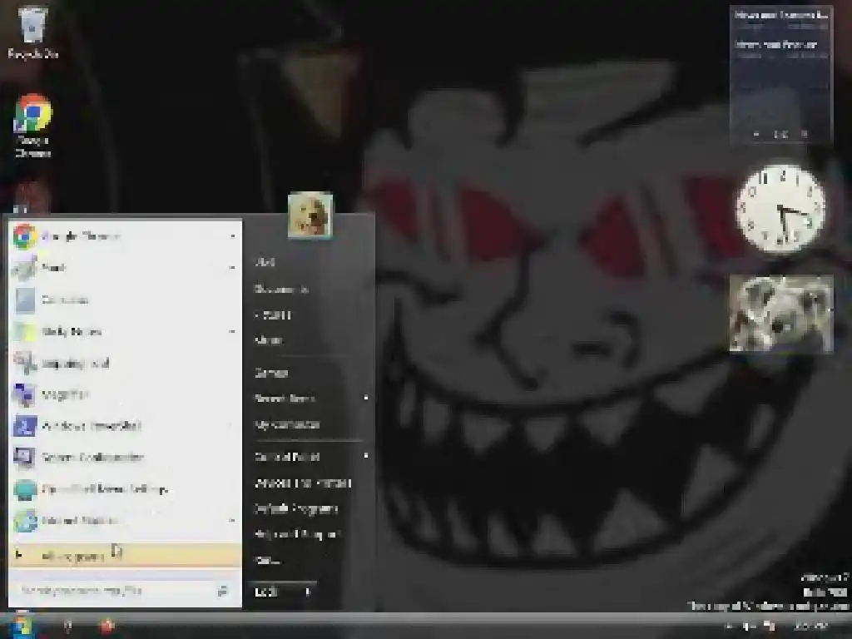852x639 pixels.
Task: Open Help and Support
Action: (x=297, y=534)
